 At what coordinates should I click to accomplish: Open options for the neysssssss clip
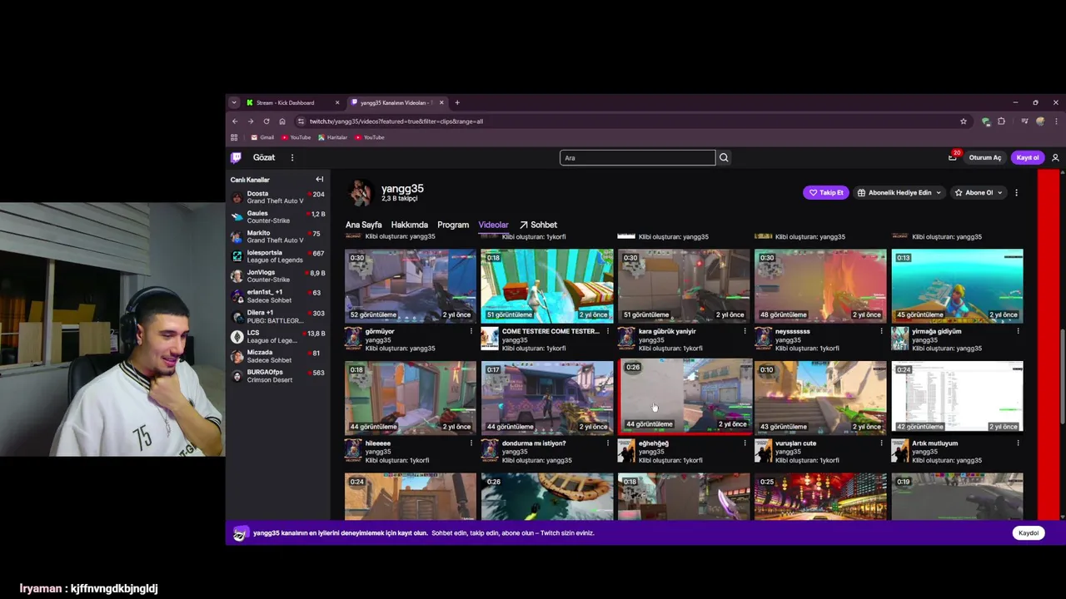coord(881,331)
